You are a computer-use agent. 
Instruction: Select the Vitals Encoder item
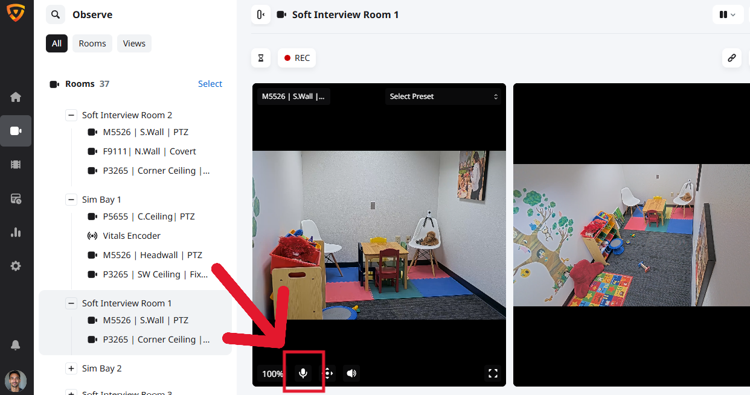132,236
